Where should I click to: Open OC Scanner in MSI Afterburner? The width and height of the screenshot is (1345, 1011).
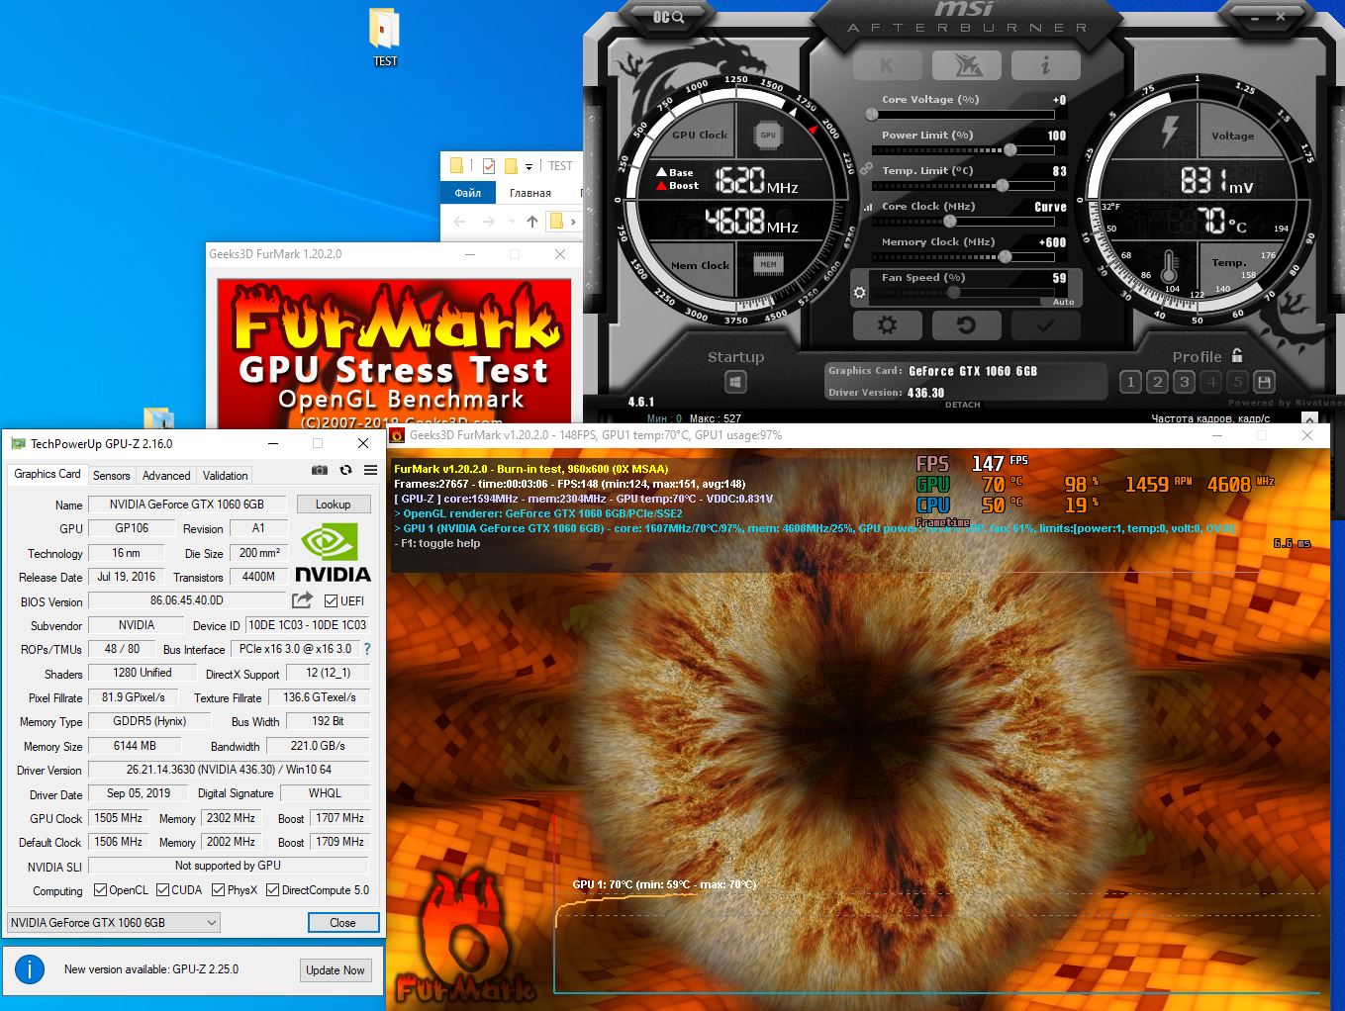[668, 17]
